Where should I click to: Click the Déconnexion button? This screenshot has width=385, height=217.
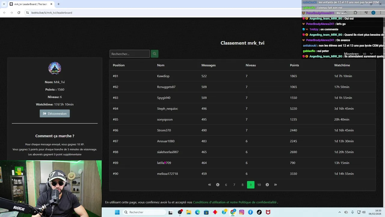tap(55, 113)
